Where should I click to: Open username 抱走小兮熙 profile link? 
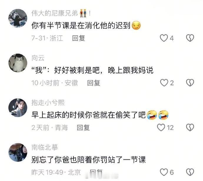[48, 103]
